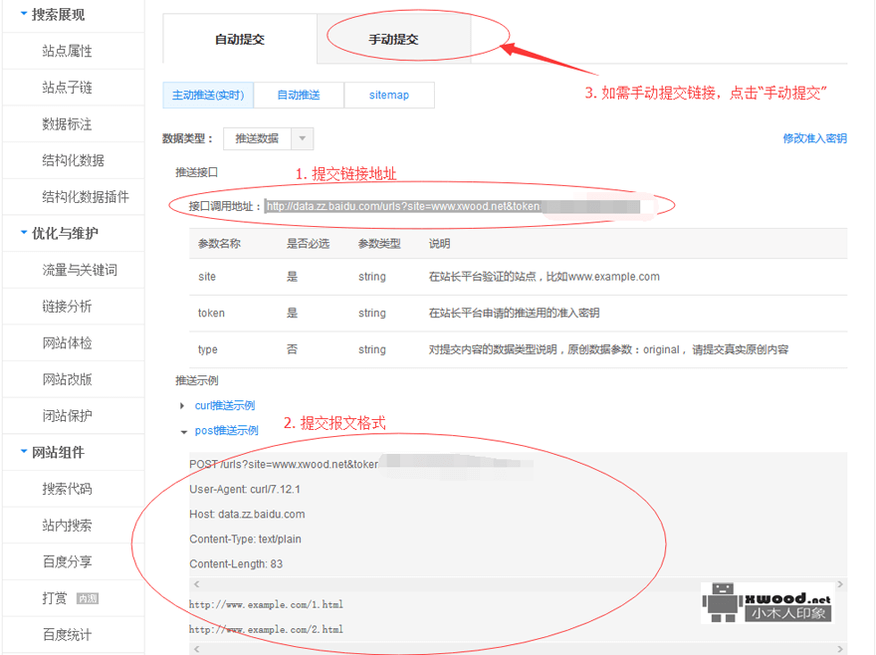876x655 pixels.
Task: Click the type parameter name cell
Action: point(208,349)
